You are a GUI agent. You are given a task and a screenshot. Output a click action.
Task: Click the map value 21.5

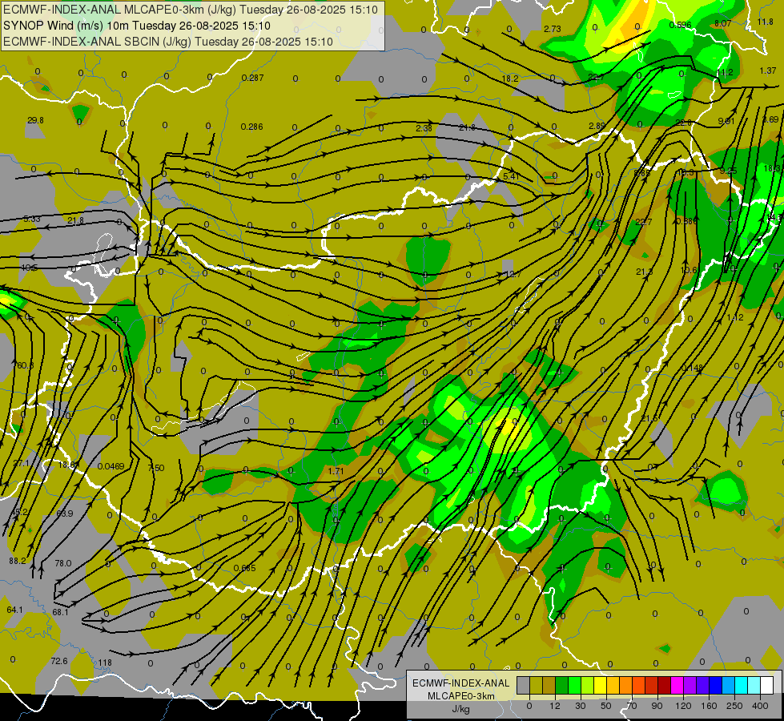coord(649,418)
